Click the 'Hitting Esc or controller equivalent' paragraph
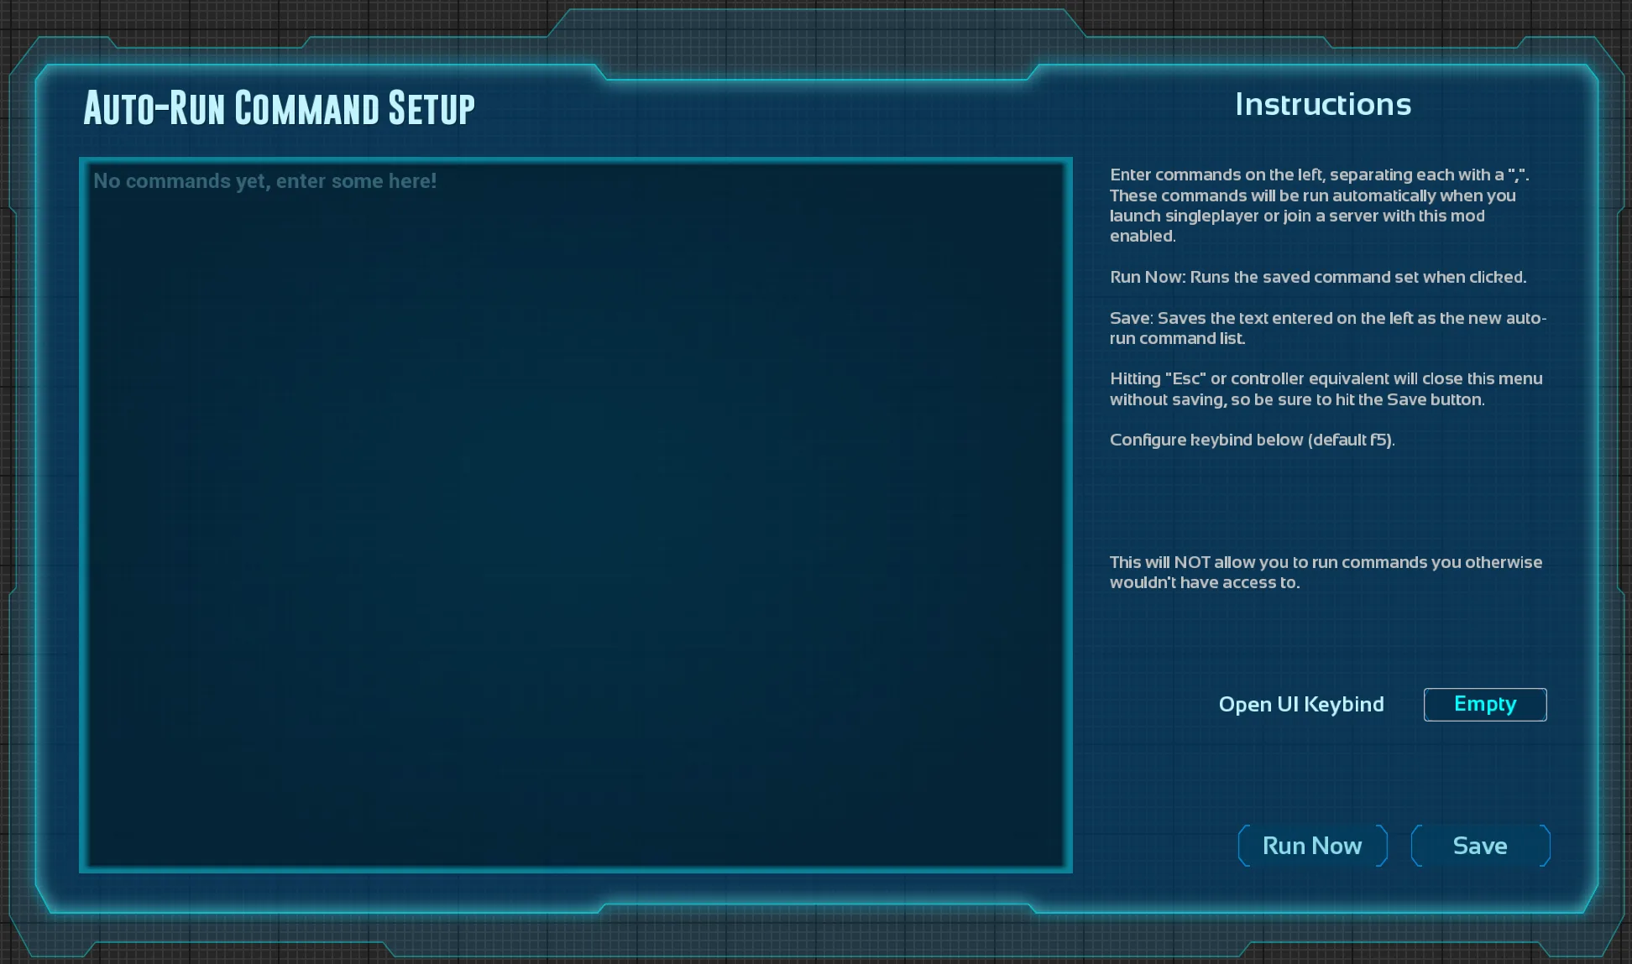The image size is (1632, 964). click(1326, 389)
